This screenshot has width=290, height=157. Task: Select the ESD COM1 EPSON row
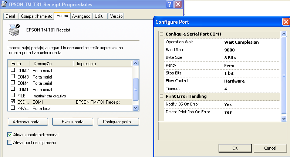point(74,102)
